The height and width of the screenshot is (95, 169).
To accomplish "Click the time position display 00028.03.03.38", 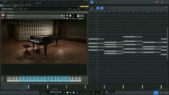I will tap(56, 92).
